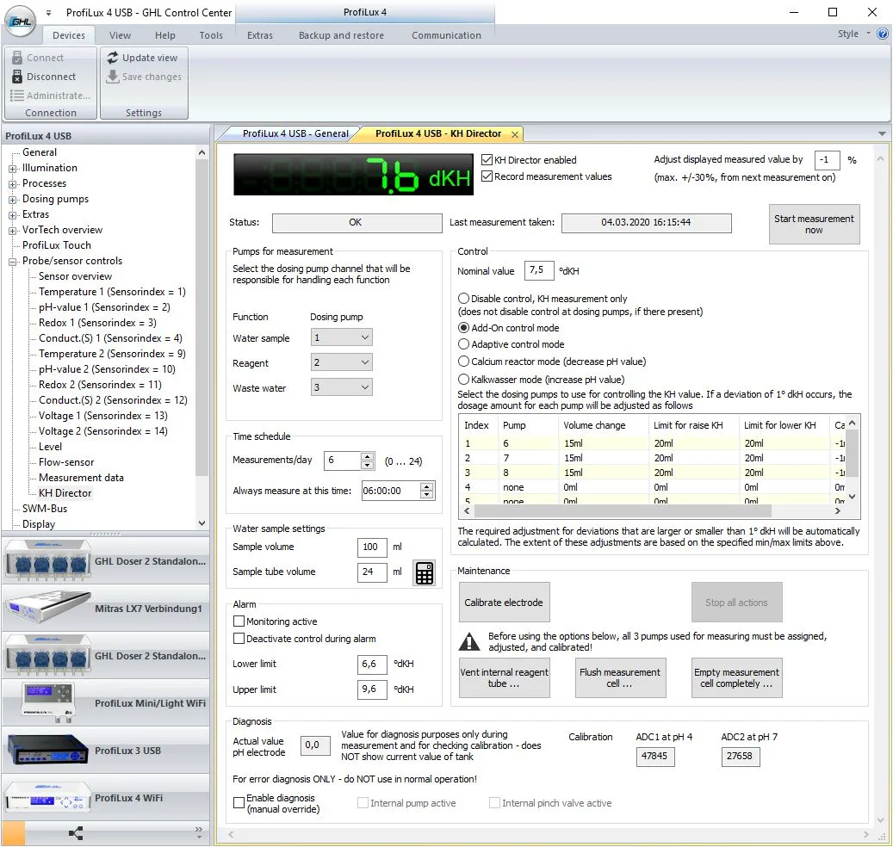The height and width of the screenshot is (847, 893).
Task: Select Add-On control mode
Action: [x=463, y=328]
